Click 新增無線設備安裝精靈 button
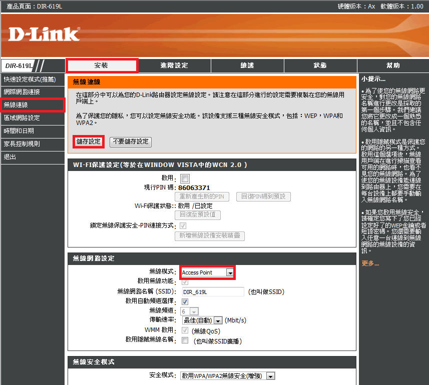This screenshot has width=429, height=385. click(210, 236)
